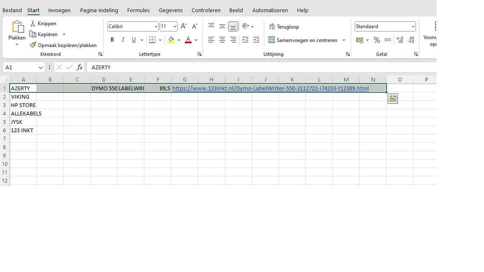Screen dimensions: 484x272
Task: Switch to the Formules tab
Action: pyautogui.click(x=138, y=10)
